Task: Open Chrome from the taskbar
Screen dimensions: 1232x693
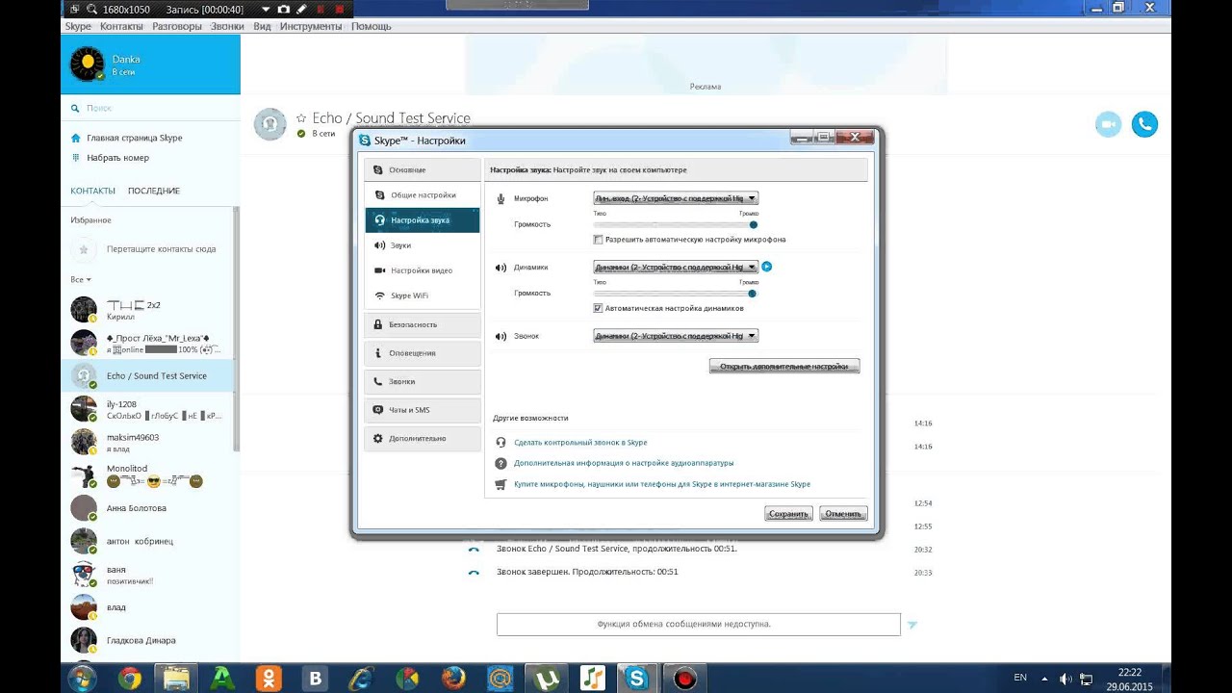Action: coord(129,678)
